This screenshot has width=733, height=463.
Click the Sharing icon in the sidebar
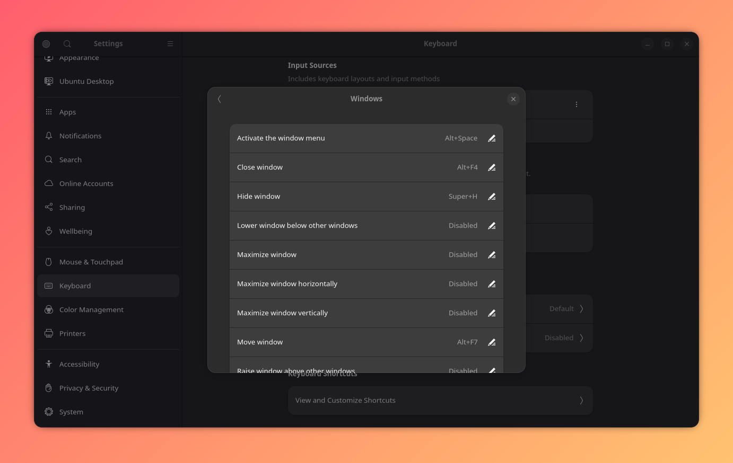pyautogui.click(x=48, y=207)
